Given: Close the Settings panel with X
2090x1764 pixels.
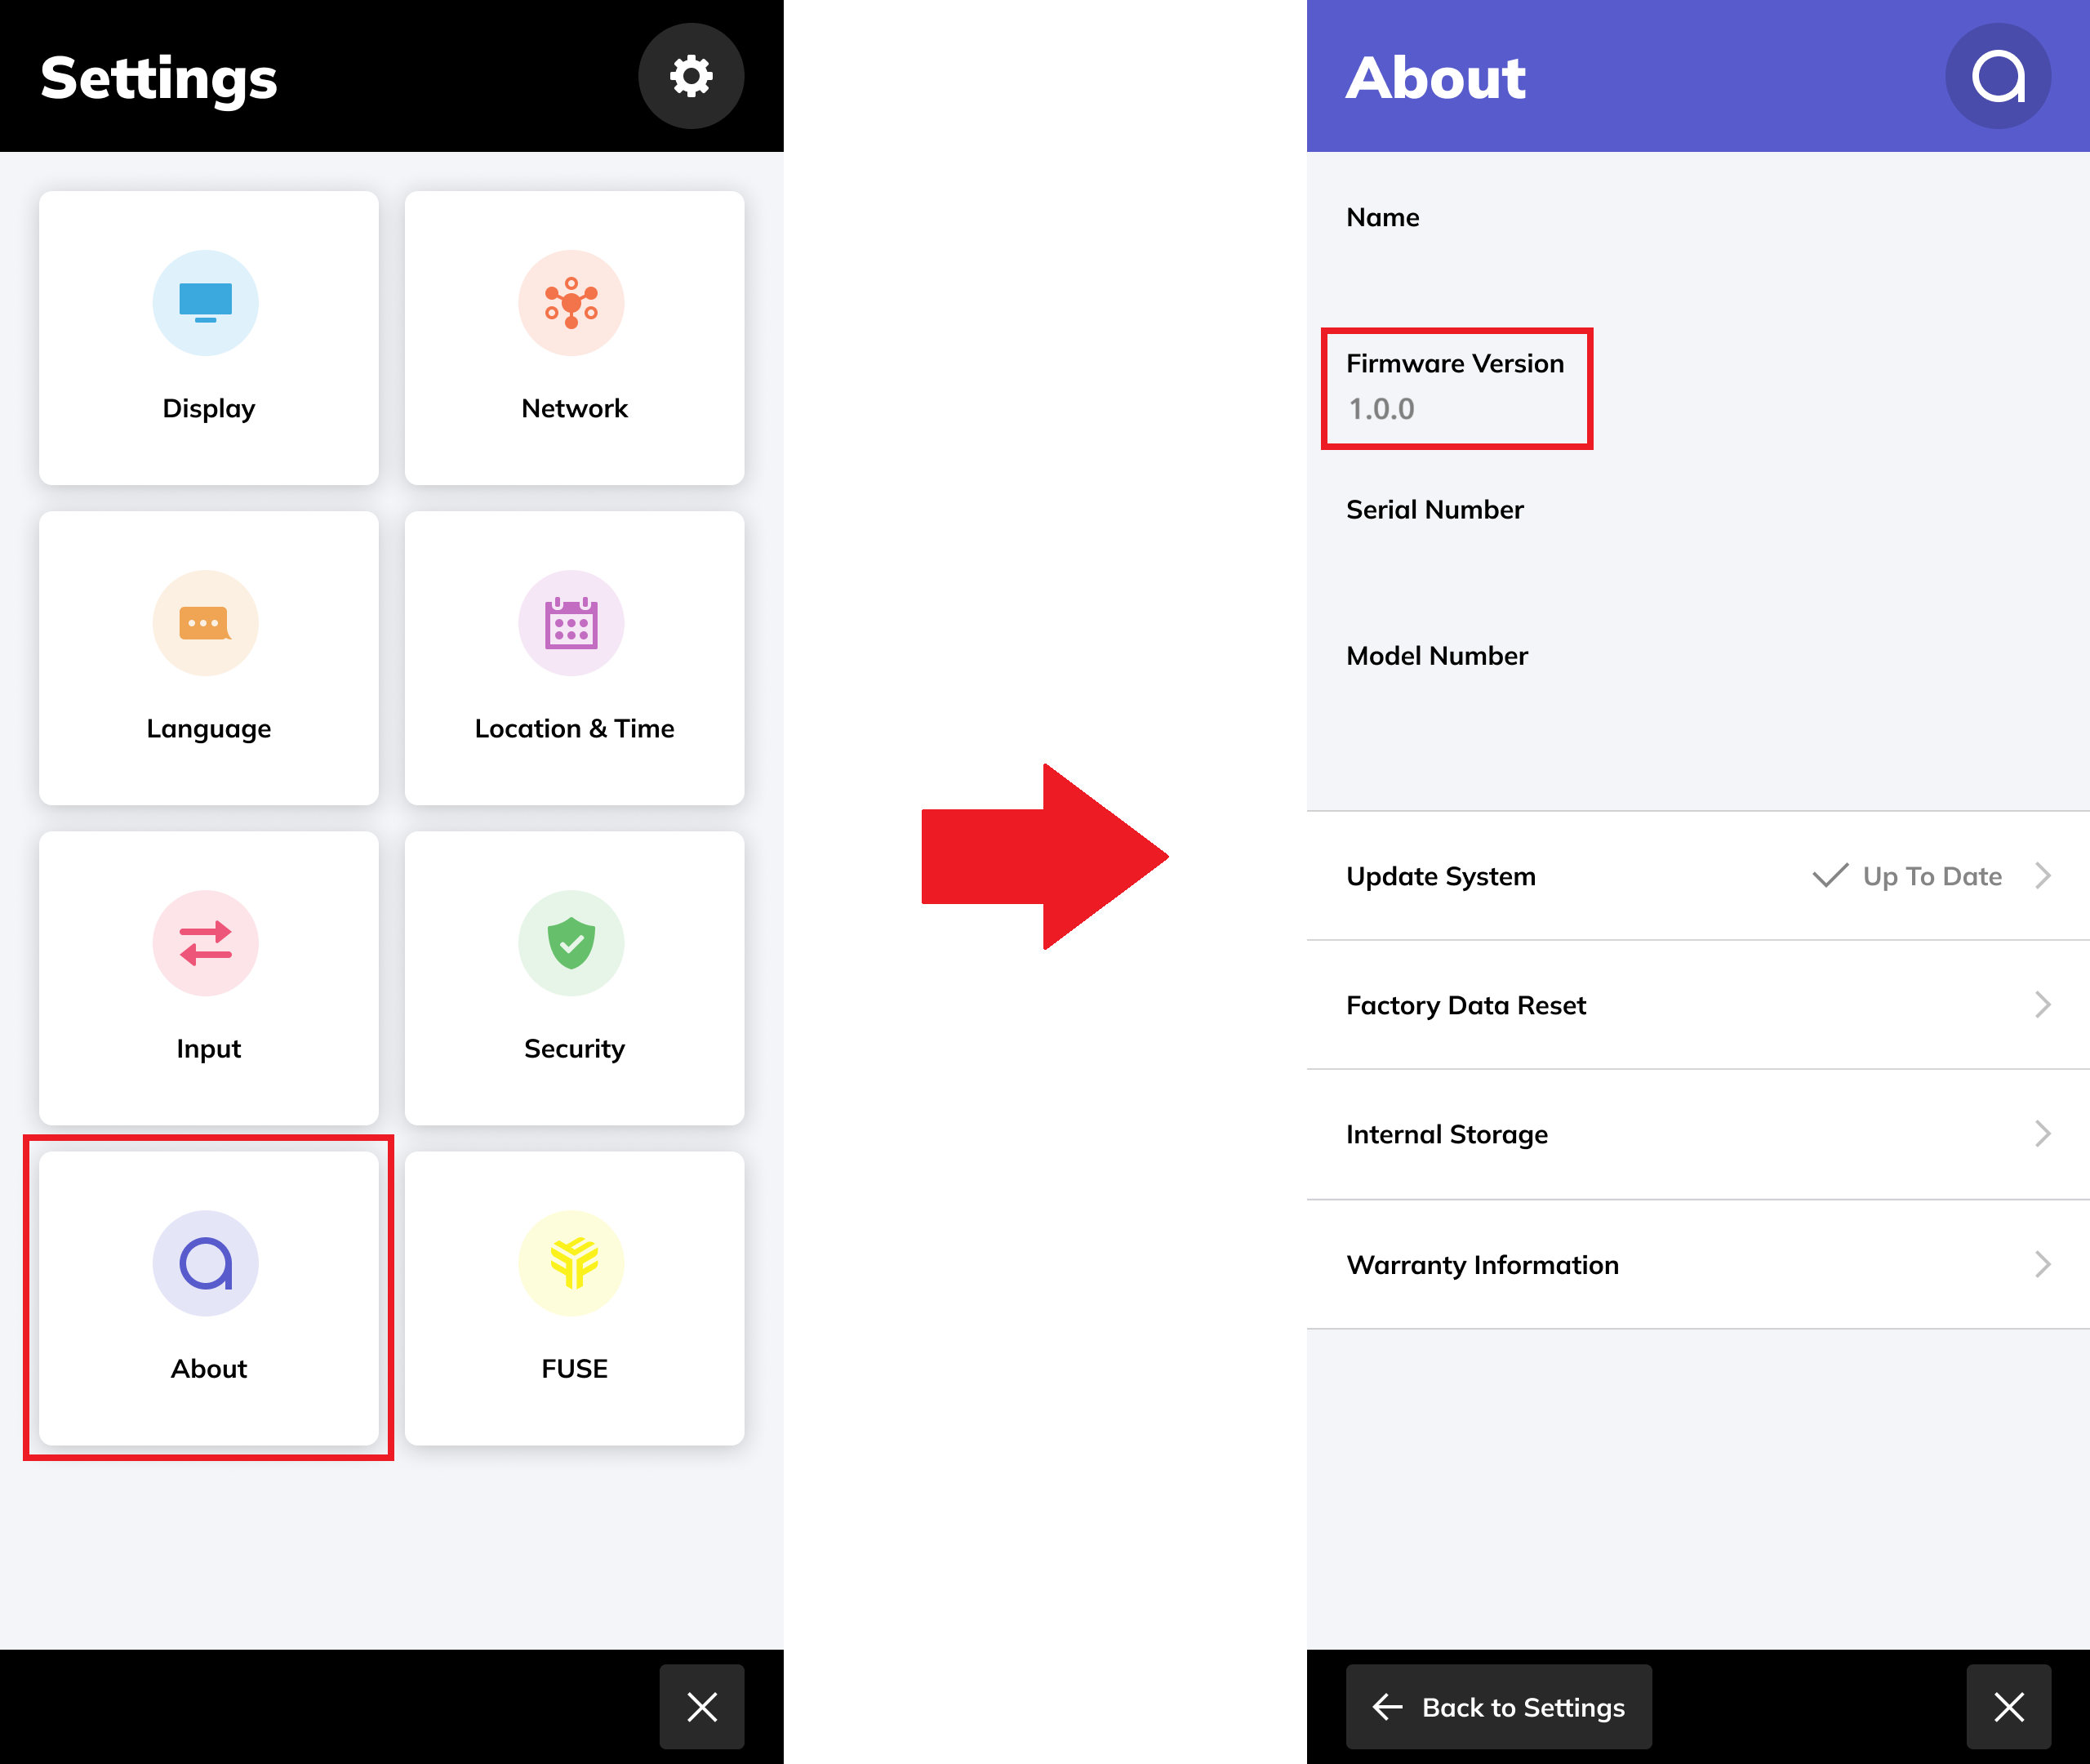Looking at the screenshot, I should [701, 1707].
